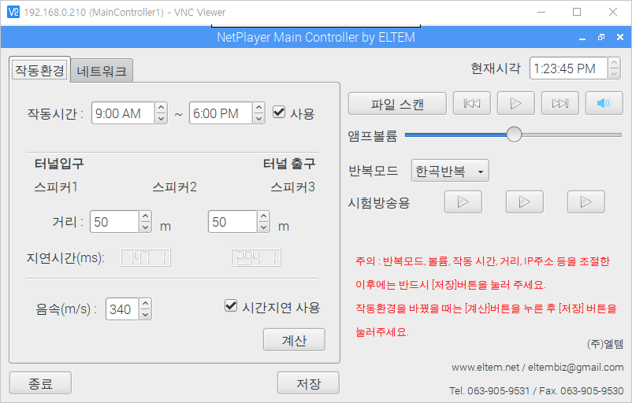Click the first 거리 distance input field

[x=114, y=223]
